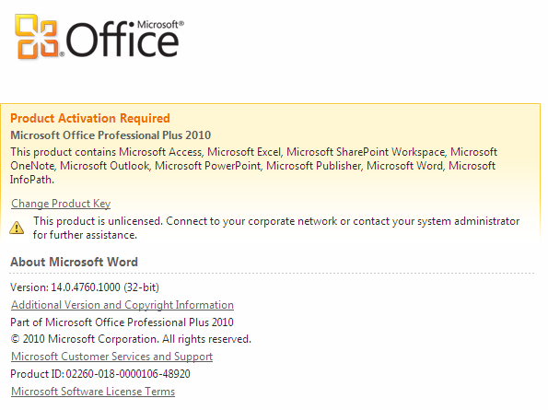Click the version number 14.0.4760.1000
This screenshot has height=410, width=548.
click(x=86, y=287)
